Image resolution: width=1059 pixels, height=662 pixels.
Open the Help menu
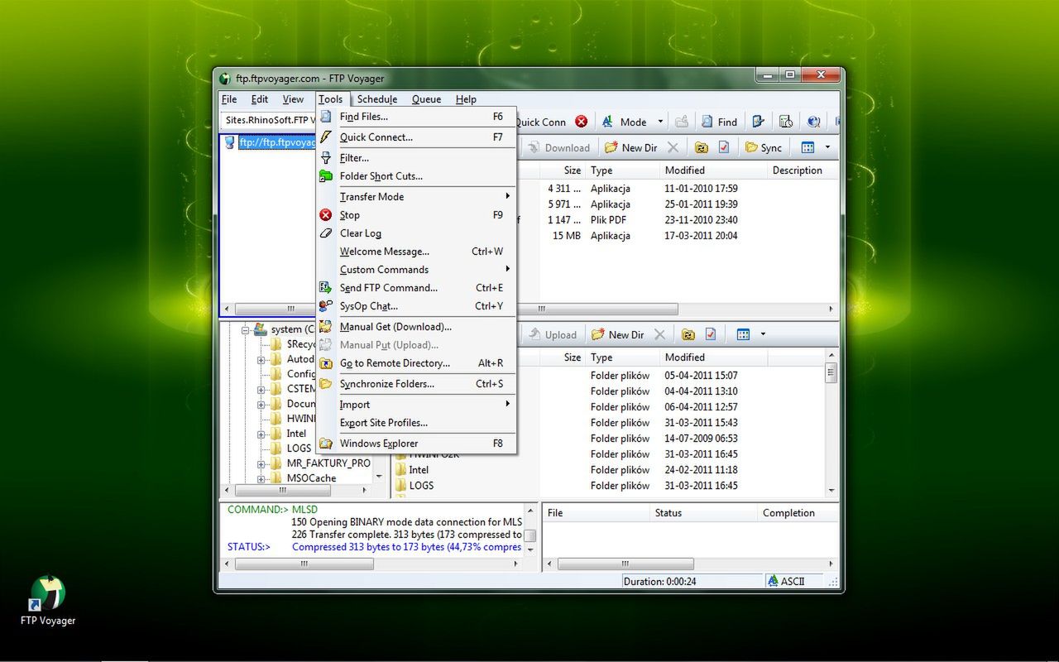[x=466, y=99]
